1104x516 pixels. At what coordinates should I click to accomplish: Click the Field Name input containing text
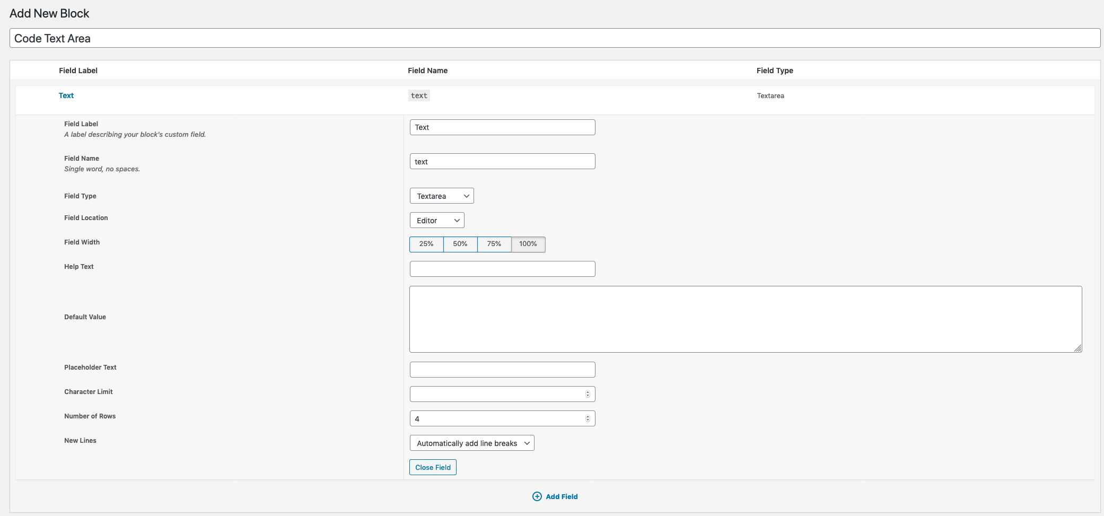click(502, 161)
